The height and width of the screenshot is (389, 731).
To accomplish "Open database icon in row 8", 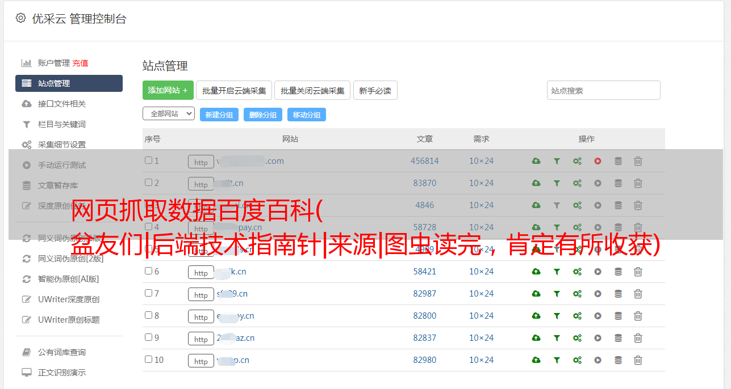I will (x=618, y=316).
